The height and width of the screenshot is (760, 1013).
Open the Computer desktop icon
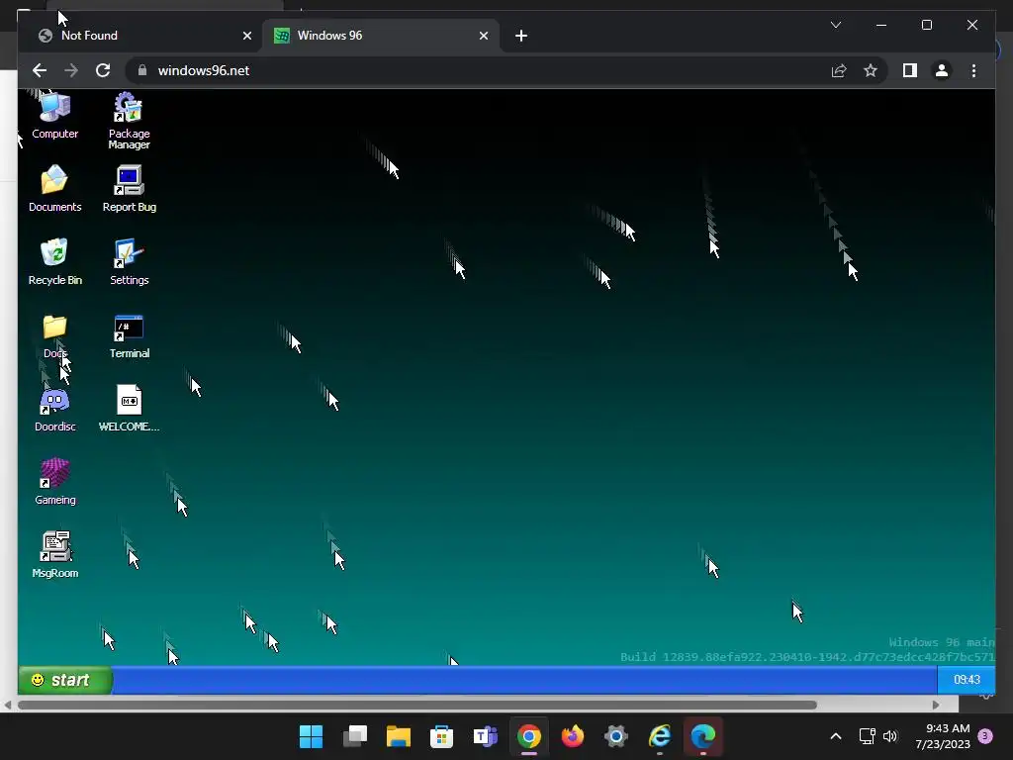55,117
